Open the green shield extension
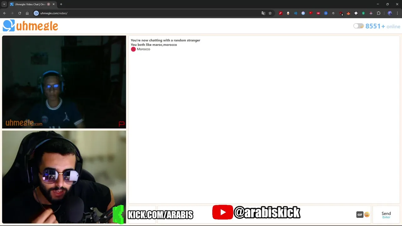 363,13
